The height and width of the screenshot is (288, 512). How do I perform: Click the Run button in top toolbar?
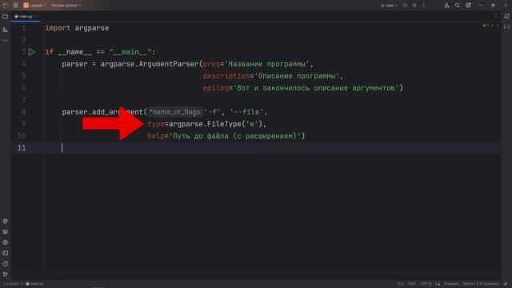[x=405, y=6]
